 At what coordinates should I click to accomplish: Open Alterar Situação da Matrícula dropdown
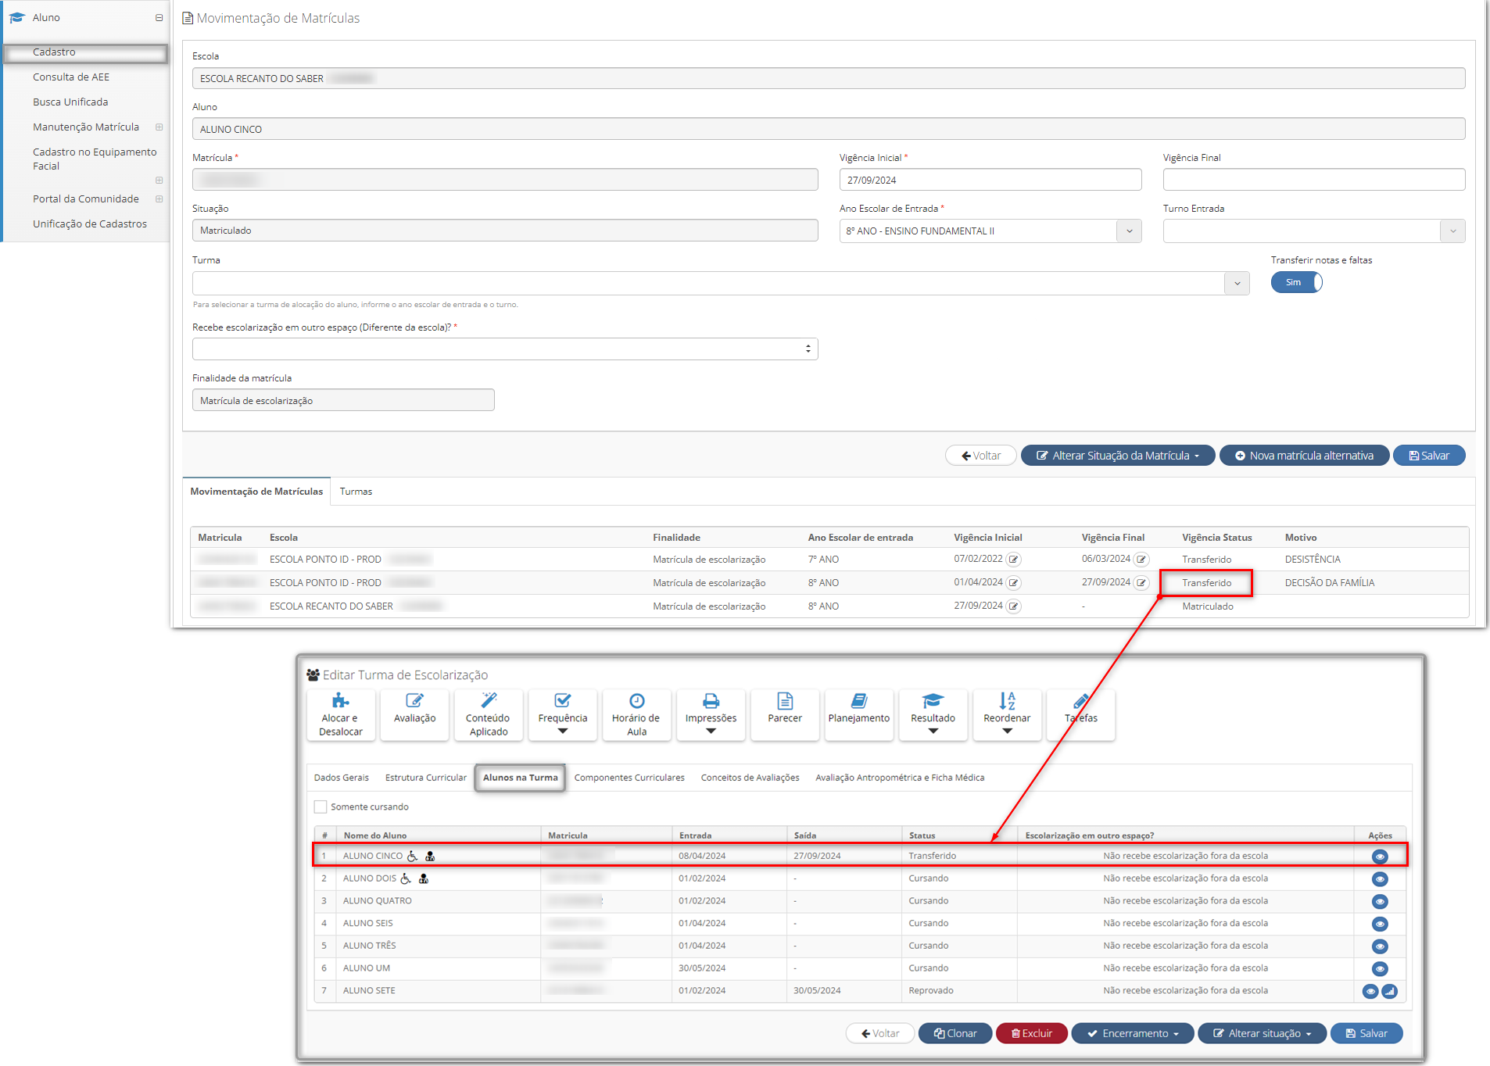(1118, 456)
